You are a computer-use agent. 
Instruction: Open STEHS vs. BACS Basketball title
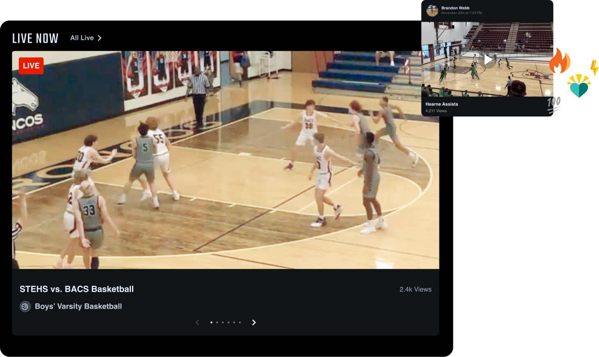click(77, 289)
